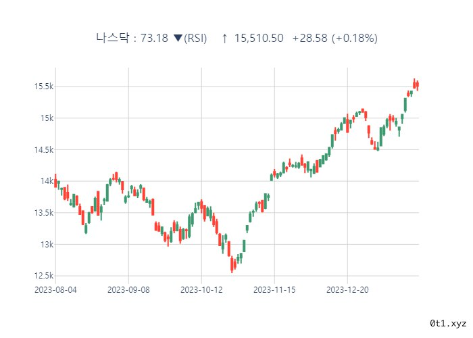Viewport: 473px width, 338px height.
Task: Click the y-axis label '14.5k'
Action: [x=44, y=149]
